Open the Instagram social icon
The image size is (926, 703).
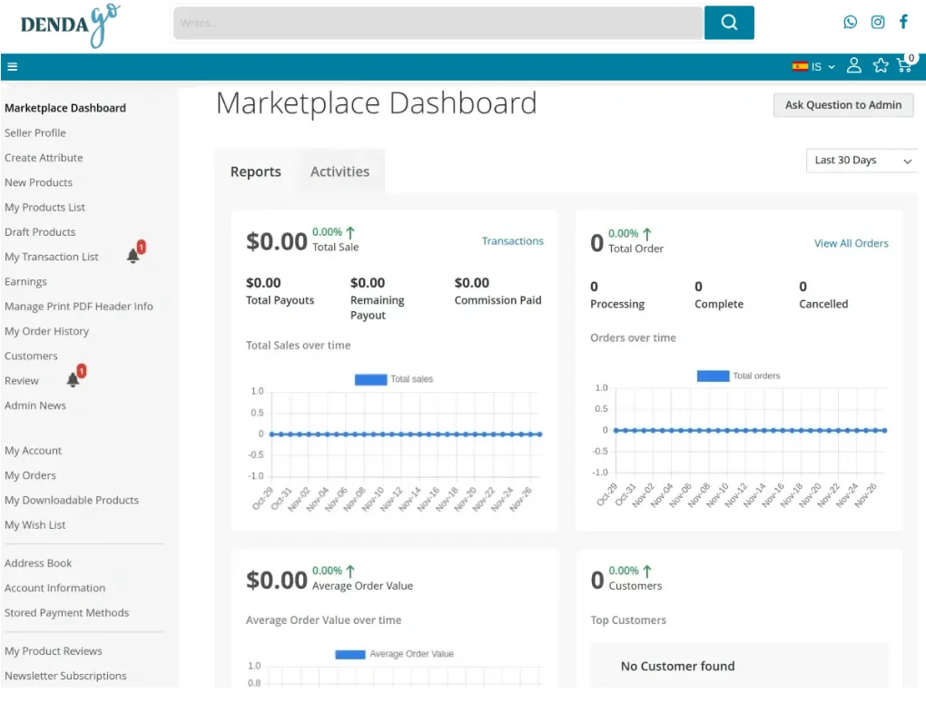point(877,22)
